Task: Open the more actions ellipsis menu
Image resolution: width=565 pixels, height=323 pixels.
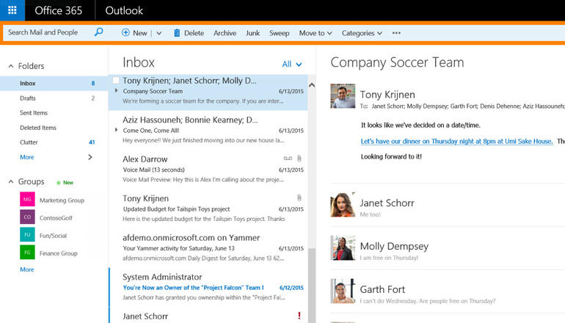Action: click(396, 33)
